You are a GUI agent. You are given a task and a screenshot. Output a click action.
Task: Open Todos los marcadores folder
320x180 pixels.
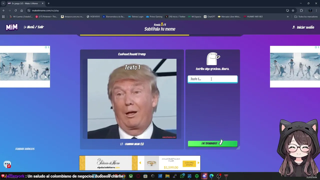(306, 17)
